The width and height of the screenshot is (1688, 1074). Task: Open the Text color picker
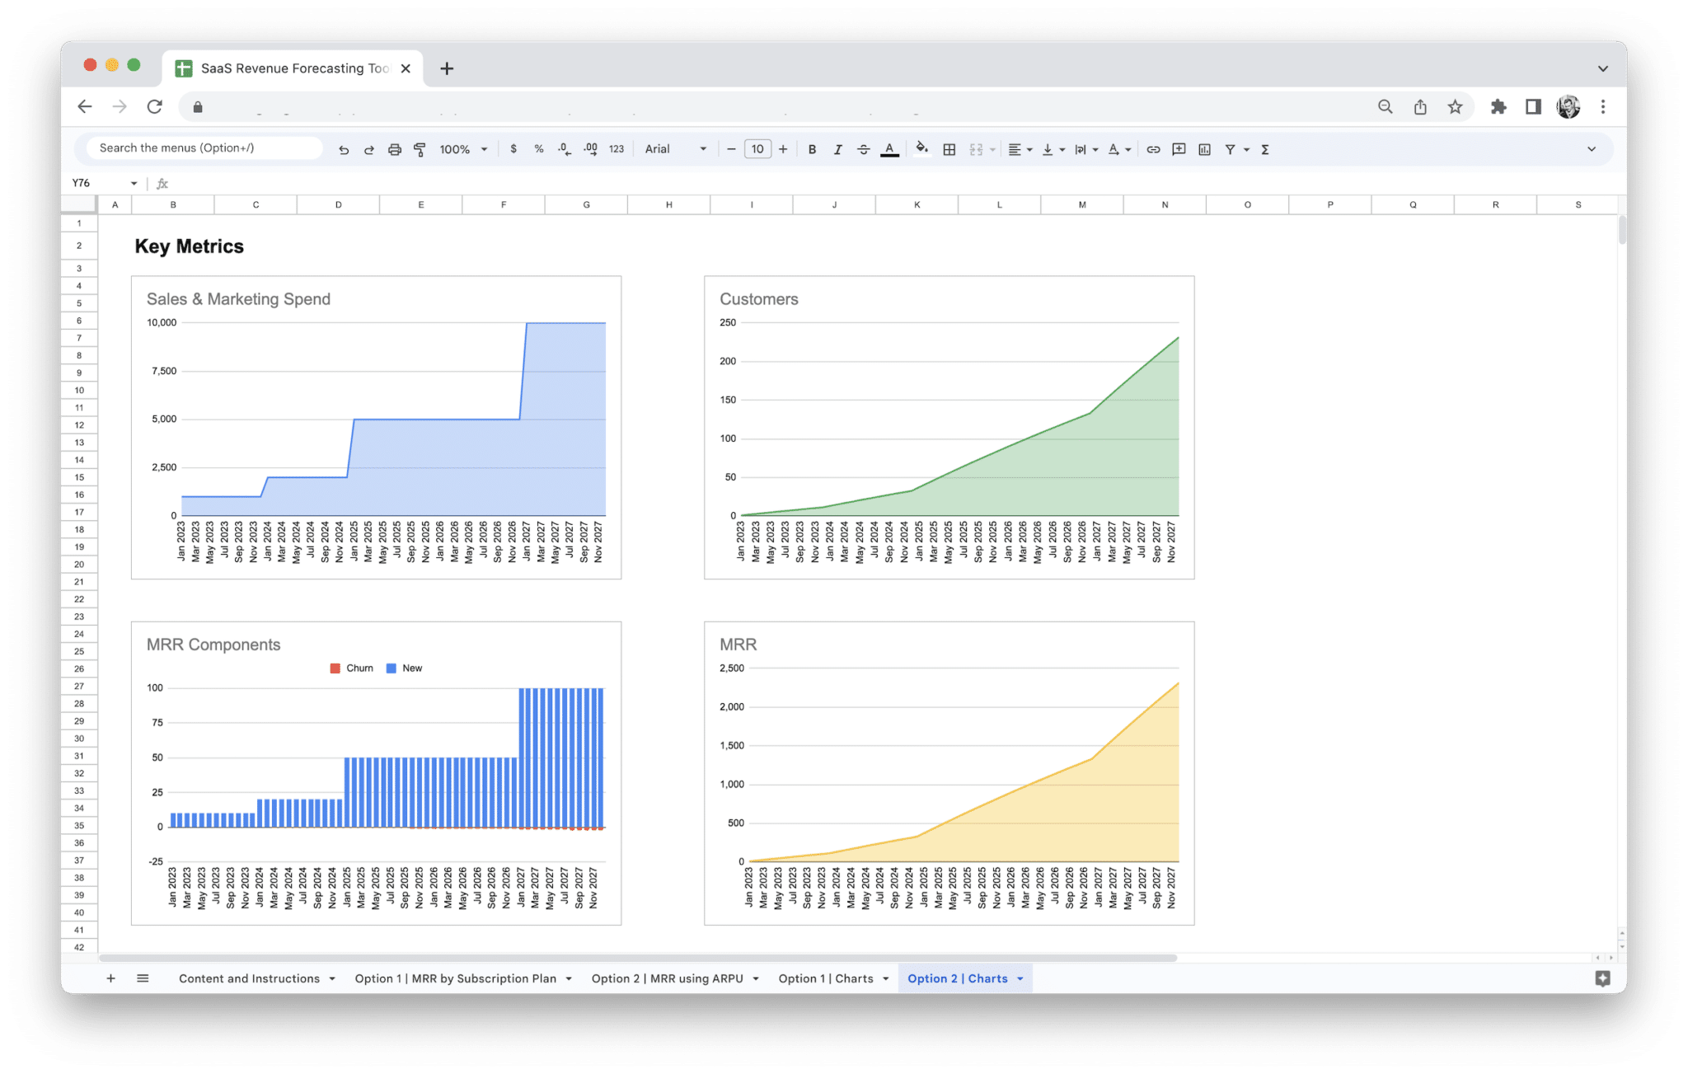[x=889, y=149]
